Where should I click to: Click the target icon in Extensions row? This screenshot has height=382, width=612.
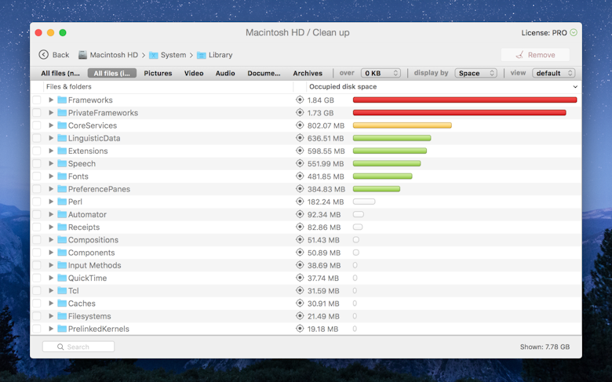[300, 151]
